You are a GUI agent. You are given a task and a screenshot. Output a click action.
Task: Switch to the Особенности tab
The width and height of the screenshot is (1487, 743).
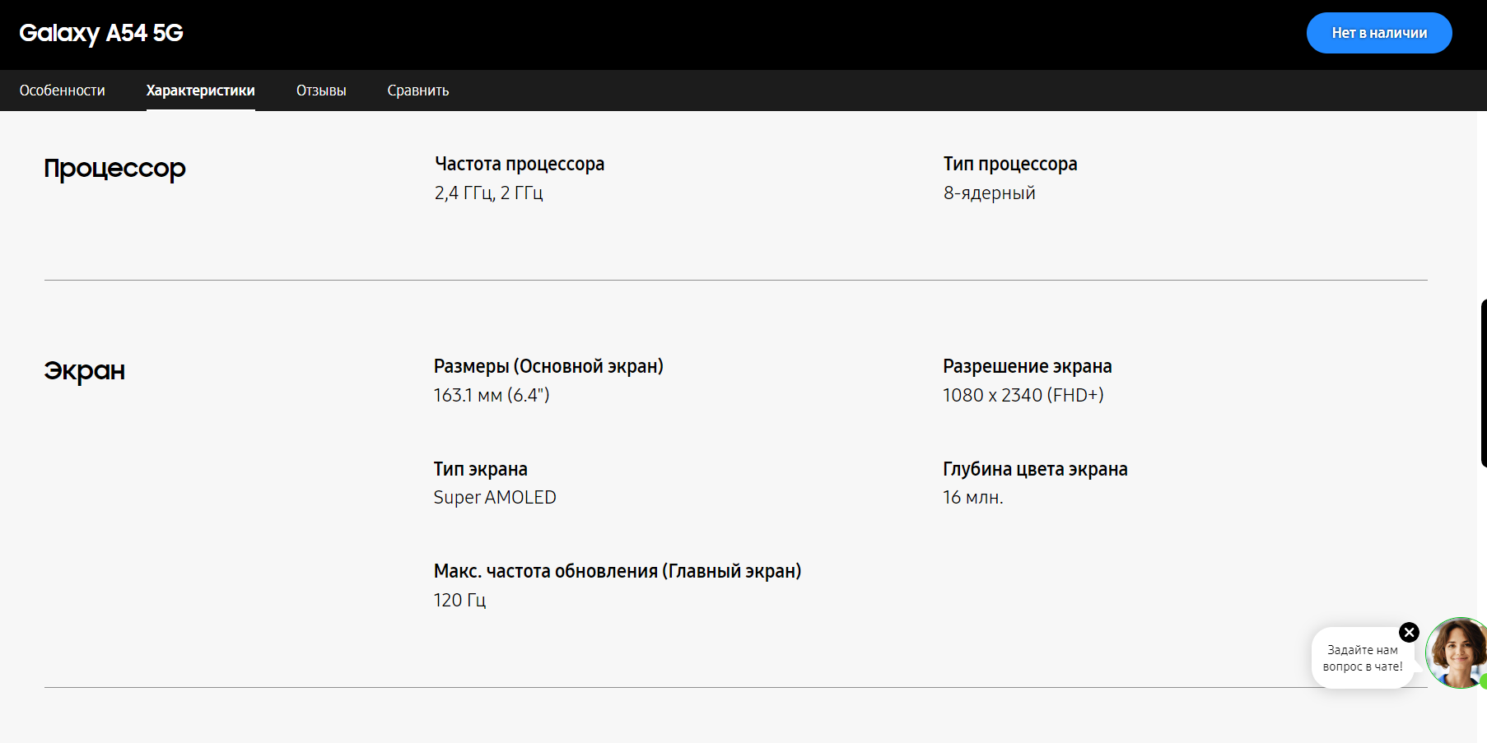pos(63,91)
